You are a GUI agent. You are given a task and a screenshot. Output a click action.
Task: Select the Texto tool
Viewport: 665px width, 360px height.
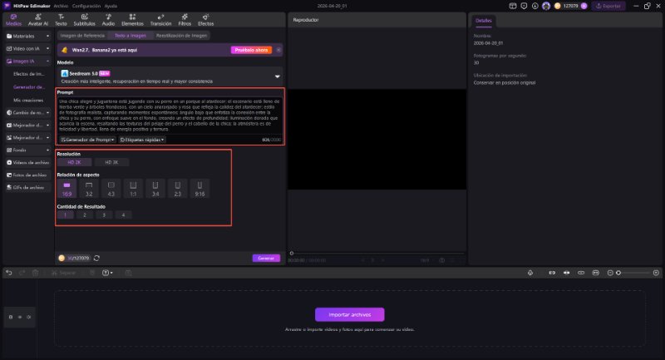(61, 20)
